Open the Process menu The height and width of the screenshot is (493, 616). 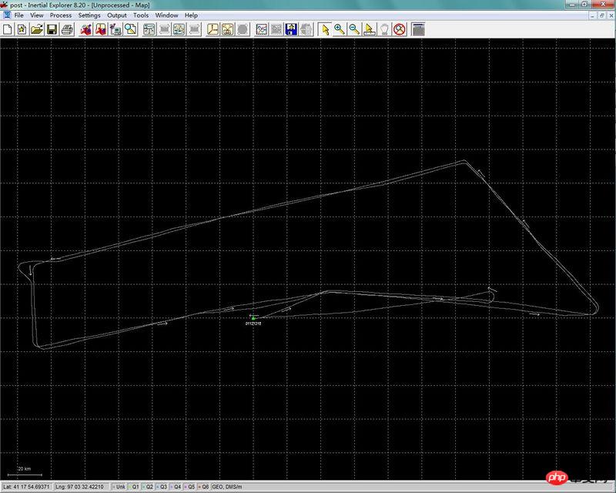click(60, 15)
